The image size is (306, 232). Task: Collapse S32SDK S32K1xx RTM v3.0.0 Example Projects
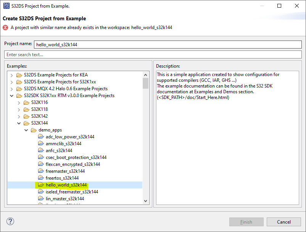[12, 96]
